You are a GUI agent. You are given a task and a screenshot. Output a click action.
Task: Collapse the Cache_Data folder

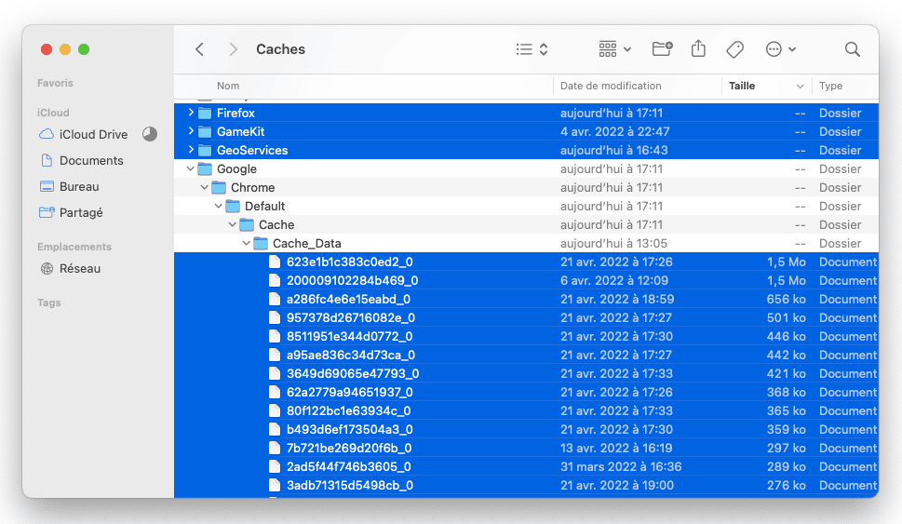[246, 243]
